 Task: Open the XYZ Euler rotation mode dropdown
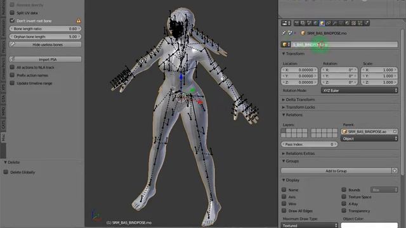tap(359, 91)
